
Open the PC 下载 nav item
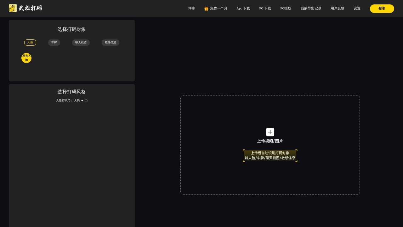pyautogui.click(x=265, y=9)
